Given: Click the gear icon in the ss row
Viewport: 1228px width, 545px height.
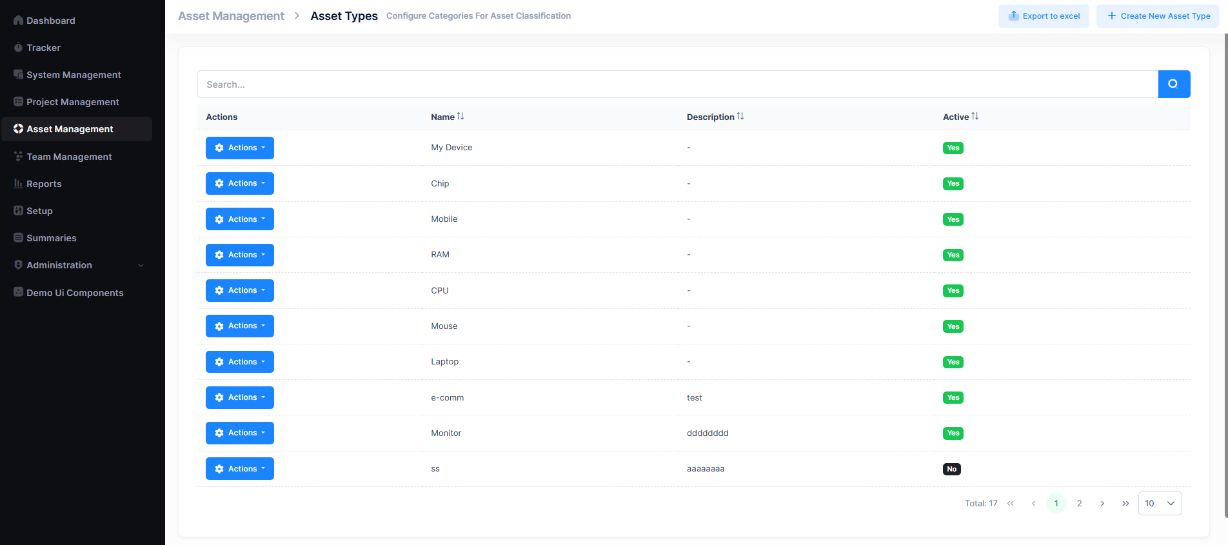Looking at the screenshot, I should 219,469.
